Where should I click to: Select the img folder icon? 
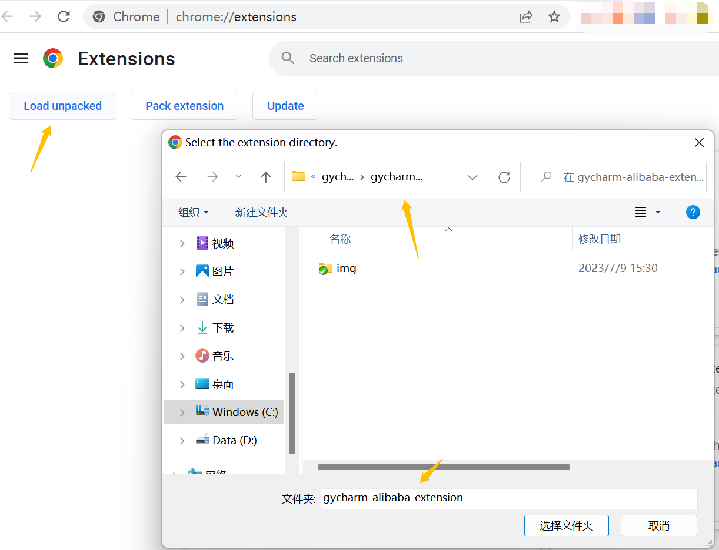(325, 269)
